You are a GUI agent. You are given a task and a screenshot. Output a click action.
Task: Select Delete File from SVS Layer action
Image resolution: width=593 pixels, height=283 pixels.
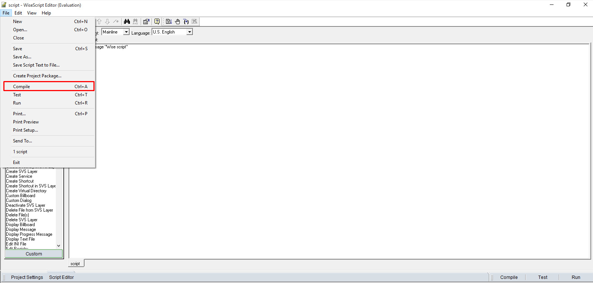coord(29,210)
